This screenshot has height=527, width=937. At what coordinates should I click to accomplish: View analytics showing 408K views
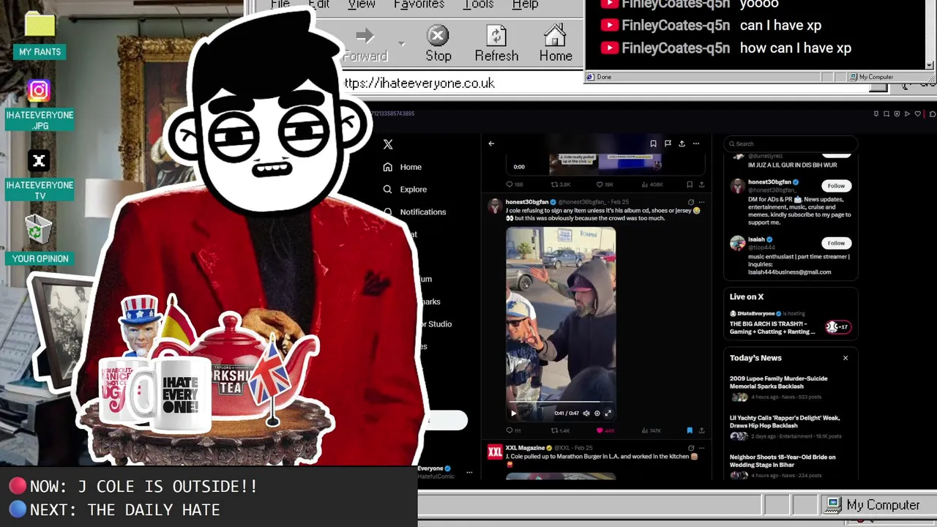pyautogui.click(x=653, y=184)
